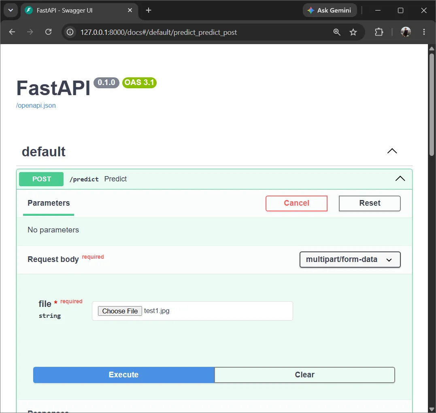Click the OAS 3.1 badge
The height and width of the screenshot is (413, 436).
pos(139,83)
